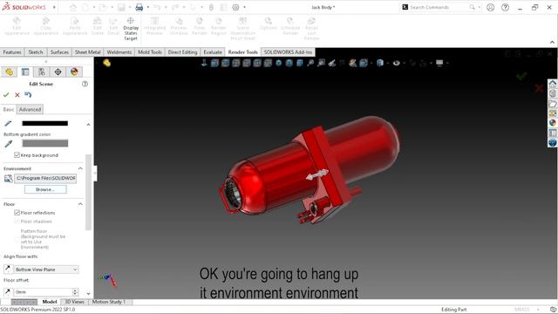Open the ConfigurationManager tab icon
Screen dimensions: 558x314
[x=42, y=72]
